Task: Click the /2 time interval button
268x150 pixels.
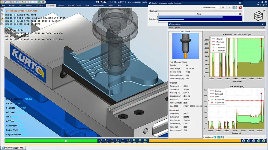Action: click(x=223, y=7)
